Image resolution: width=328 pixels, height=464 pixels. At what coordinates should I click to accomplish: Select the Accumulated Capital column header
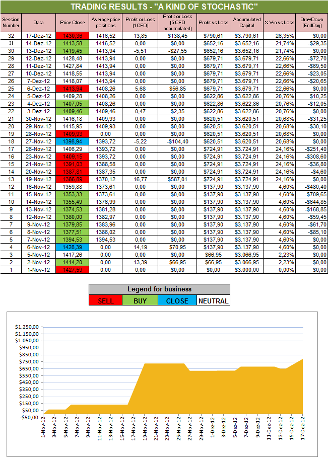(x=246, y=23)
